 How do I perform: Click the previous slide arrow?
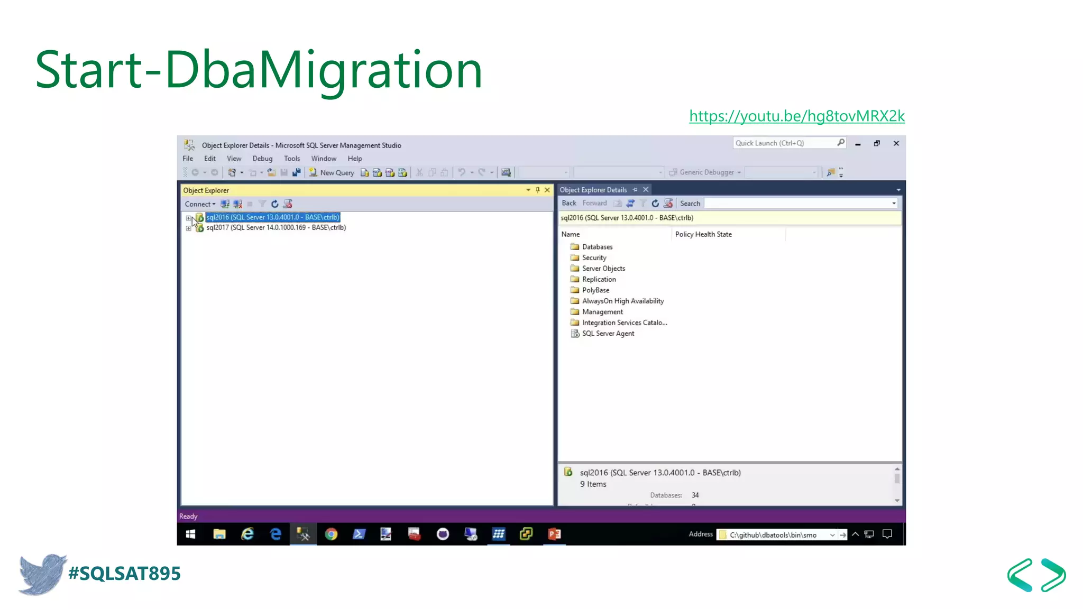(1020, 575)
